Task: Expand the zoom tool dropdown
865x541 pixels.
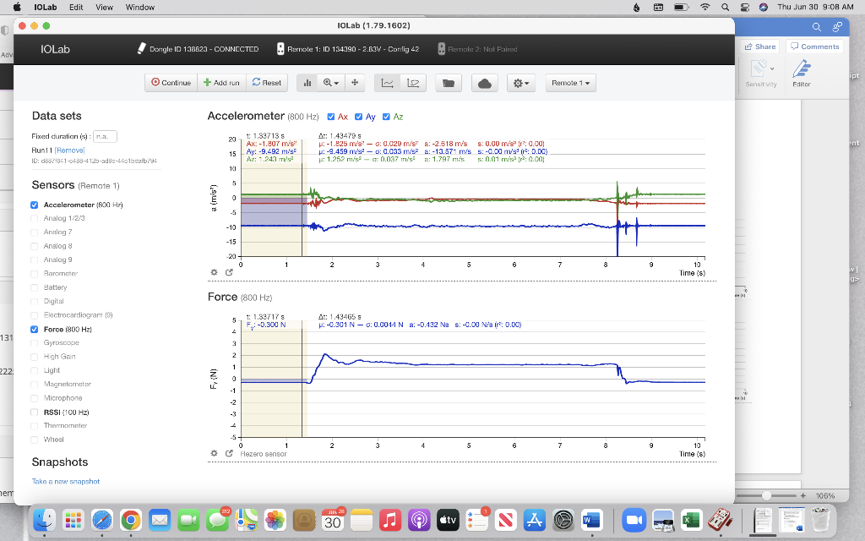Action: [331, 83]
